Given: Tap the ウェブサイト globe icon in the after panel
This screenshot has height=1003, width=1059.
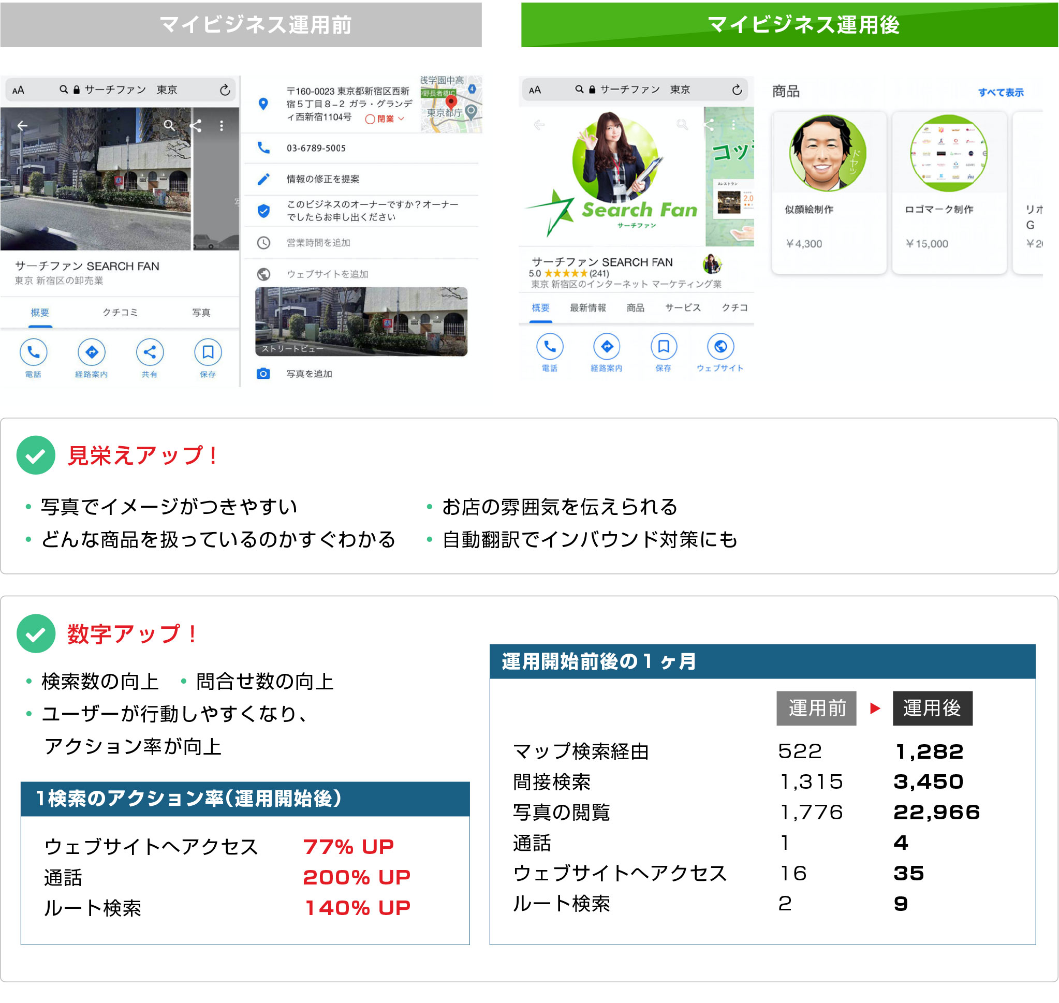Looking at the screenshot, I should (x=720, y=346).
